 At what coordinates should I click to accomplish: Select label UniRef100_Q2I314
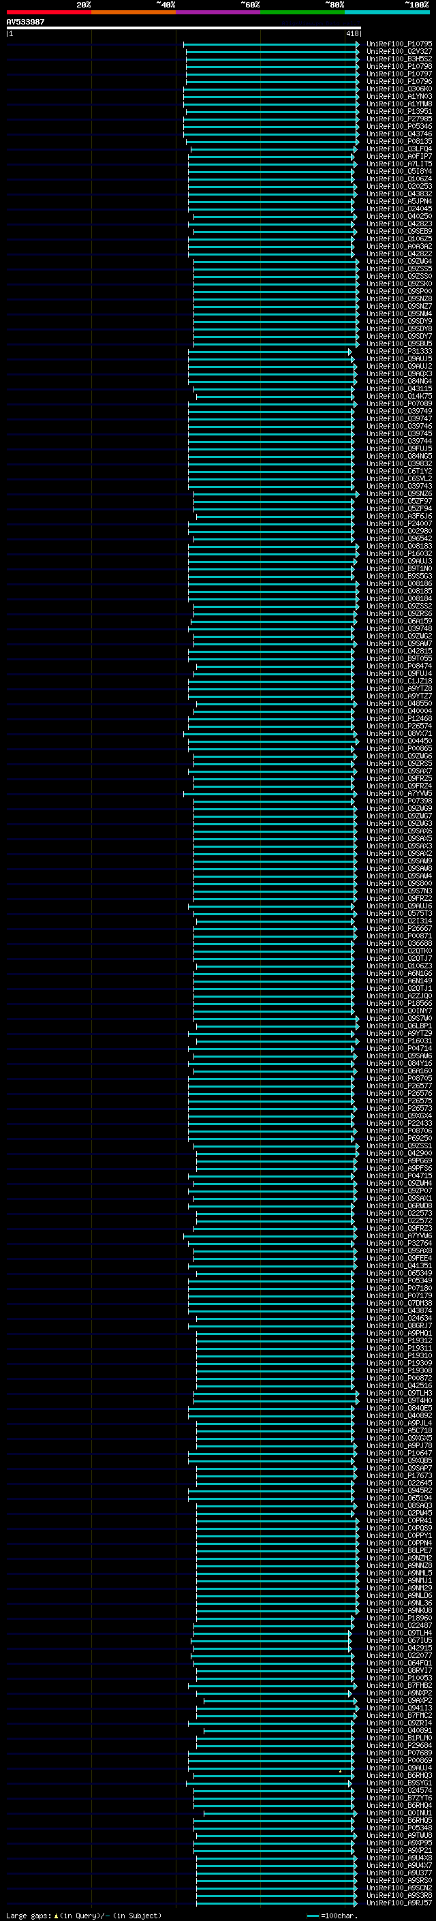pos(399,921)
